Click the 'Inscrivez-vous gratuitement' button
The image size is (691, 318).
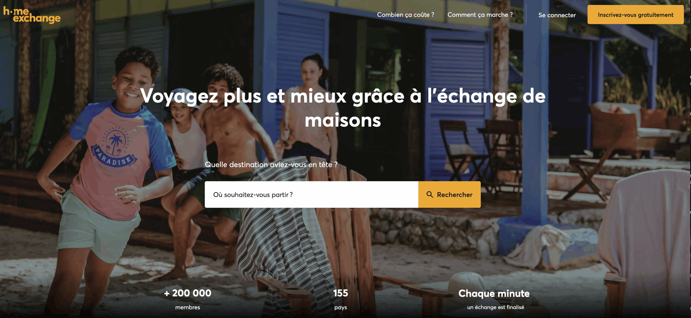click(x=635, y=15)
